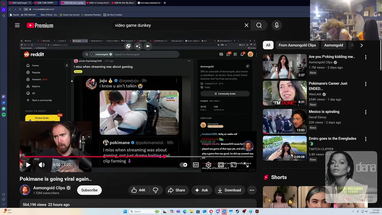The height and width of the screenshot is (215, 382).
Task: Click the sparkle icon atop player
Action: click(138, 46)
